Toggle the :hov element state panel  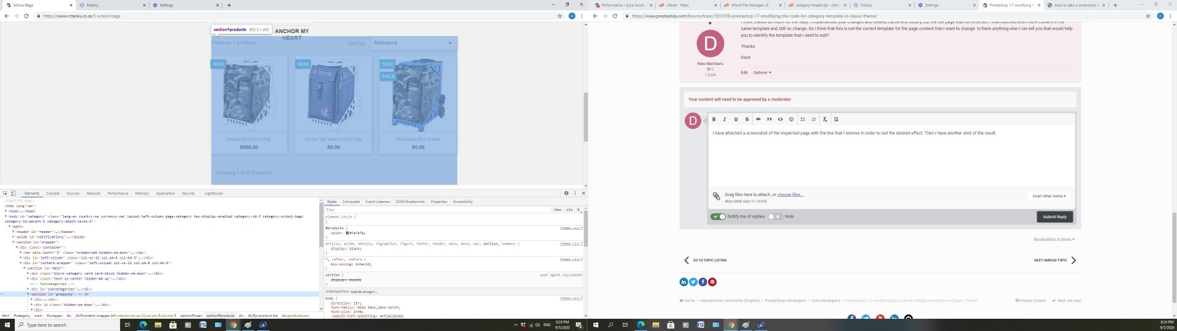(x=557, y=210)
